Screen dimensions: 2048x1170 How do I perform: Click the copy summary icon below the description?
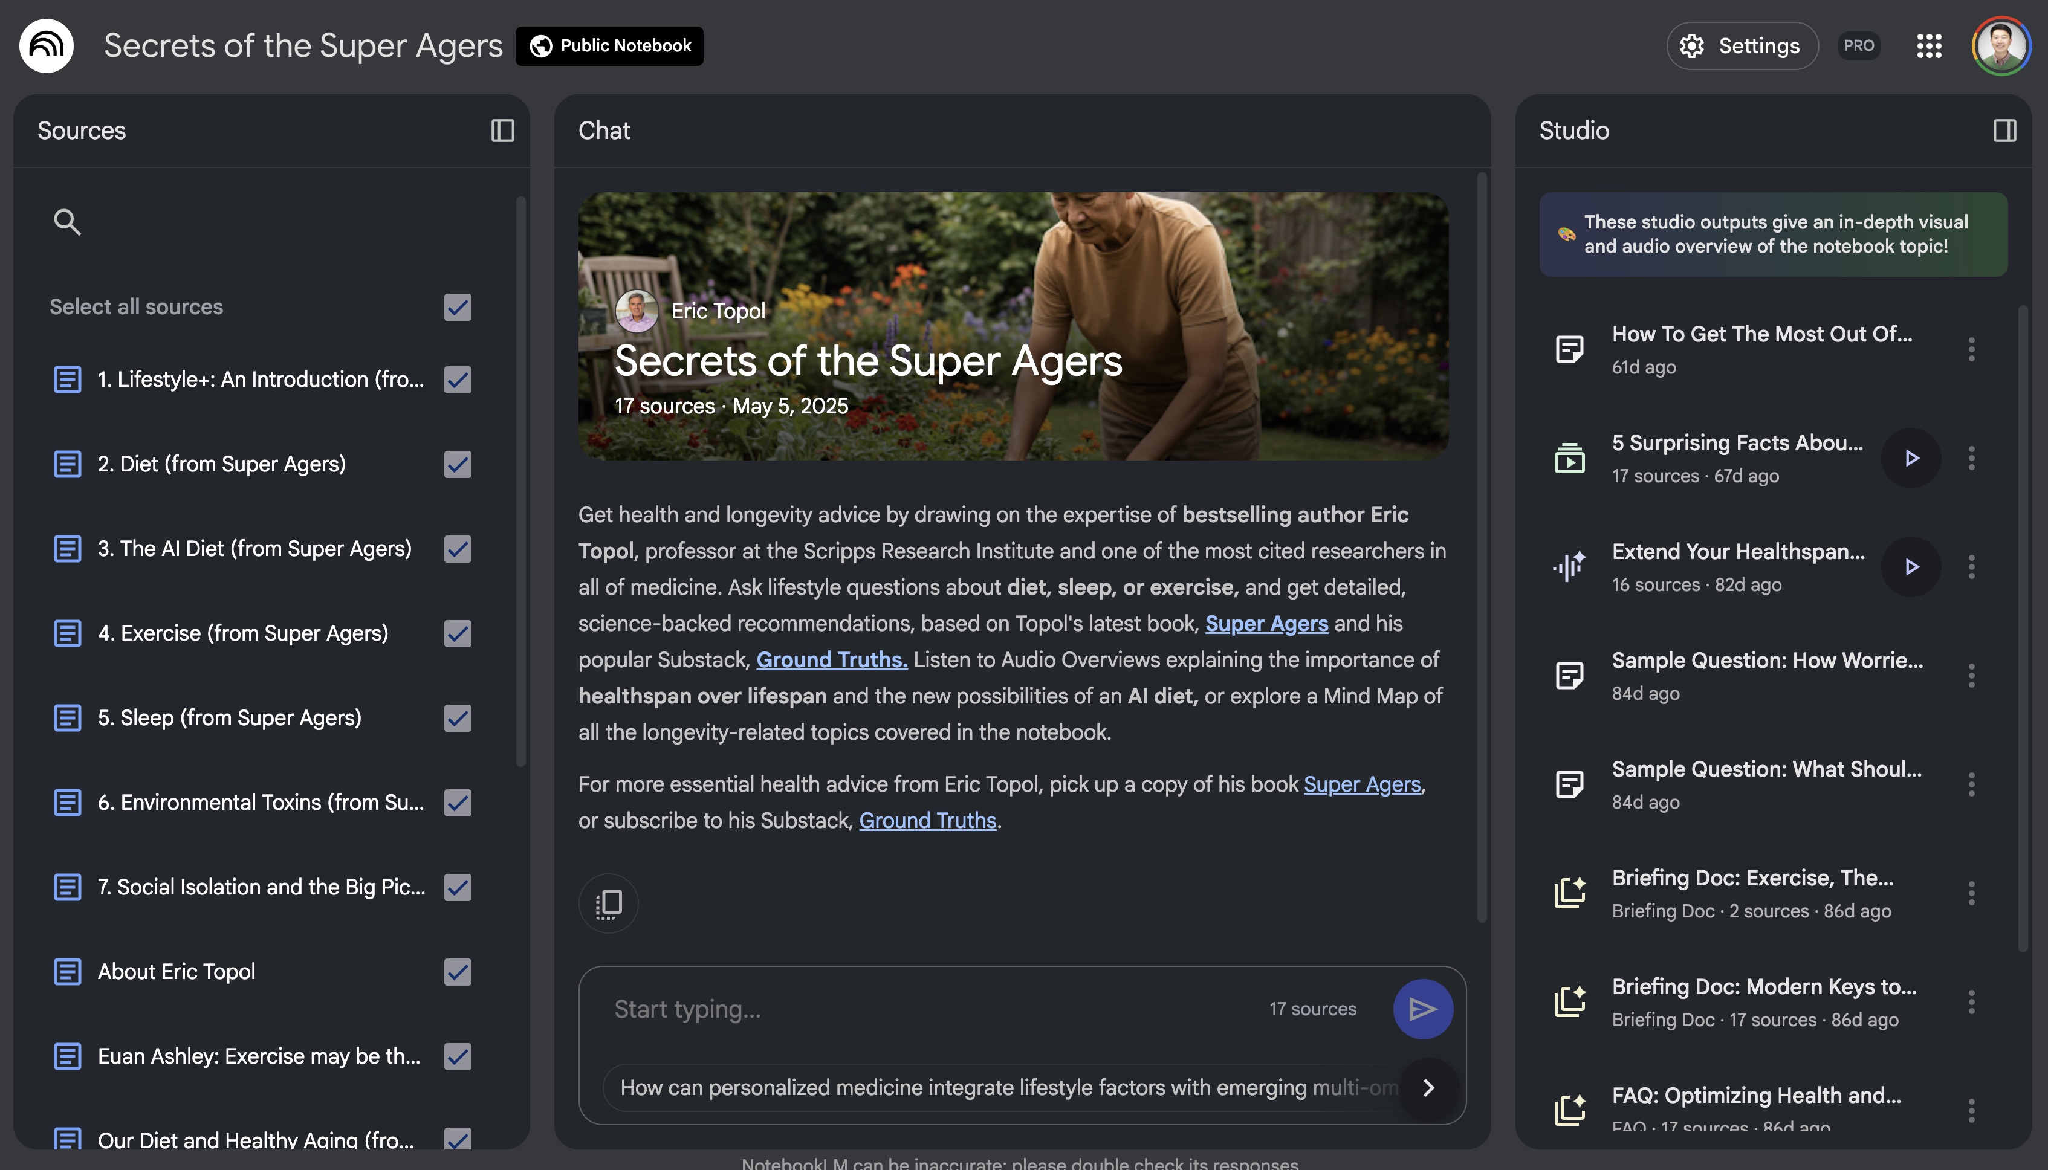coord(609,903)
